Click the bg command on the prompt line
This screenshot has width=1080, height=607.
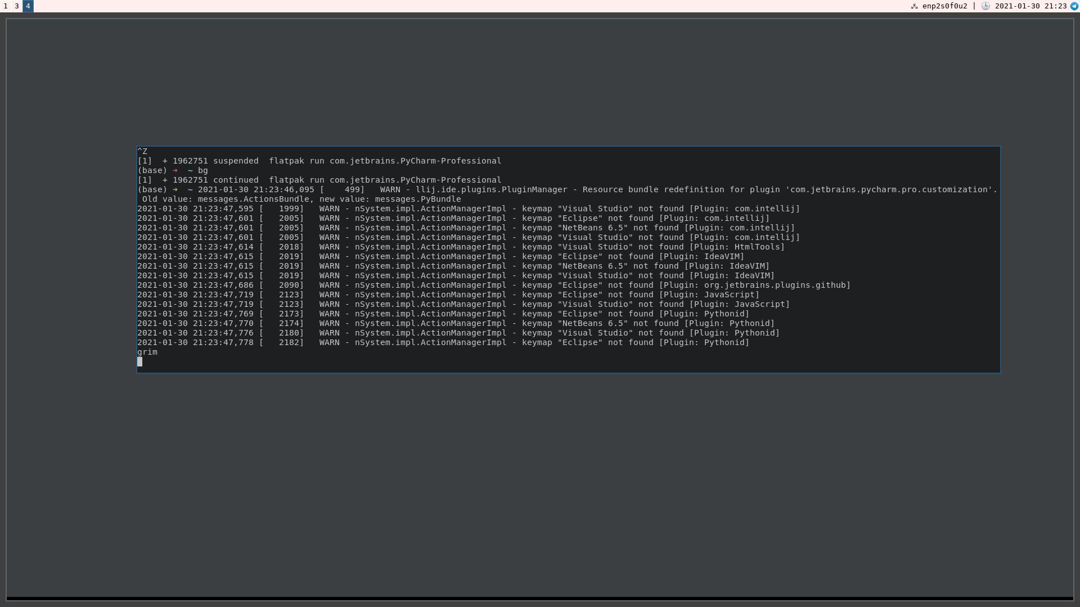(203, 170)
